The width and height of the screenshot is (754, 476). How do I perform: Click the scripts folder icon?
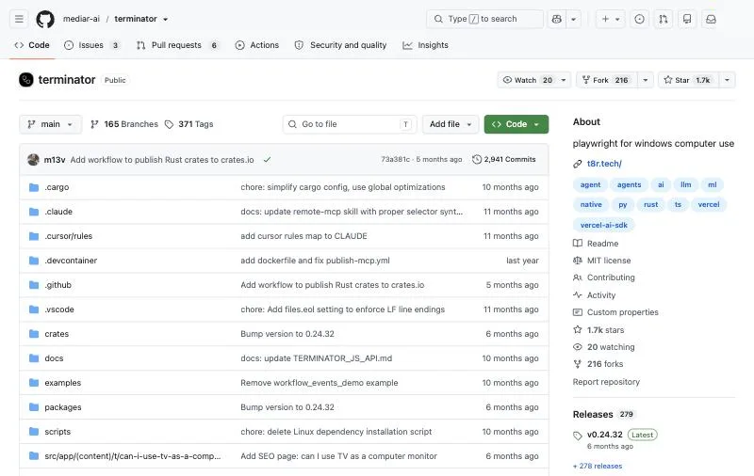pos(34,432)
